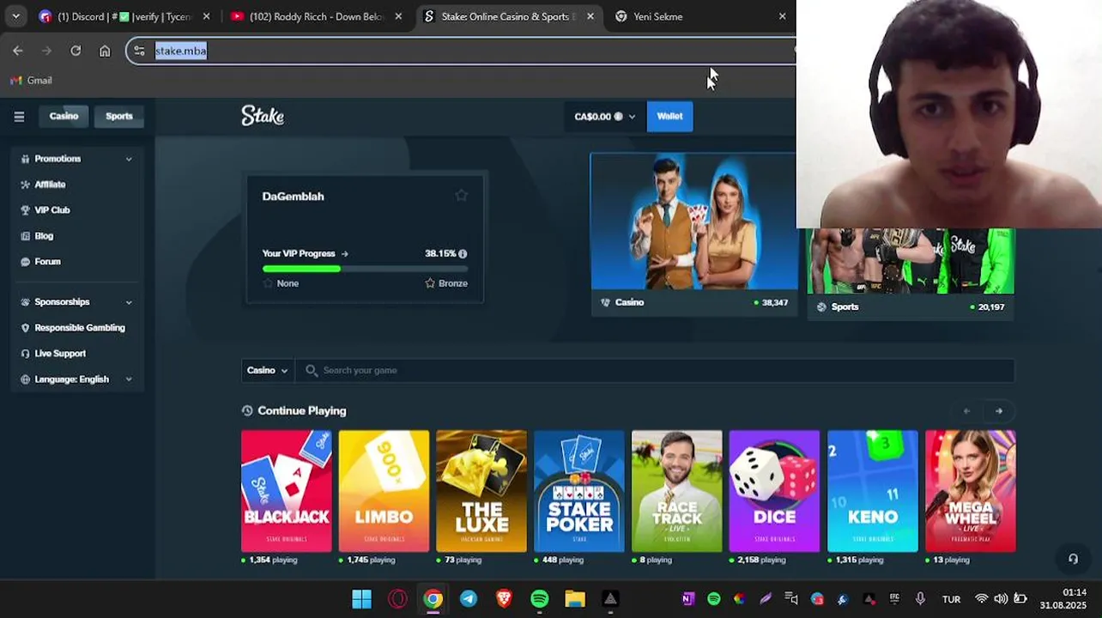Go to previous Continue Playing games

pyautogui.click(x=967, y=411)
